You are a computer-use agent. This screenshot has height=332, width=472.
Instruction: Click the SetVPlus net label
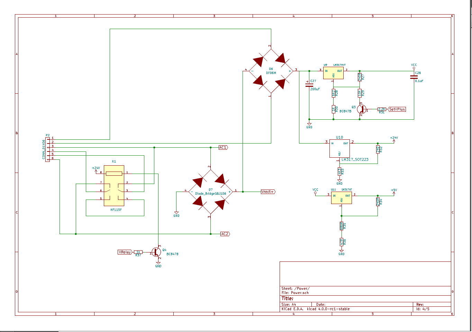point(397,109)
